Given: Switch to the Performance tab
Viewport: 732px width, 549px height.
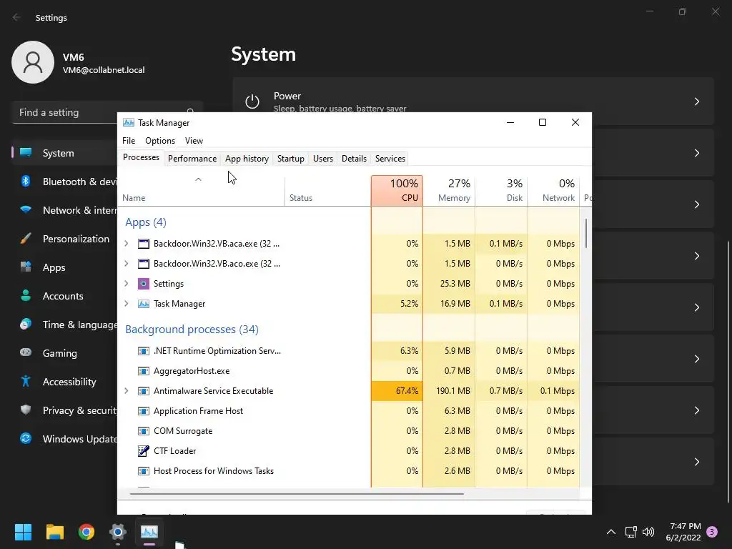Looking at the screenshot, I should 192,159.
